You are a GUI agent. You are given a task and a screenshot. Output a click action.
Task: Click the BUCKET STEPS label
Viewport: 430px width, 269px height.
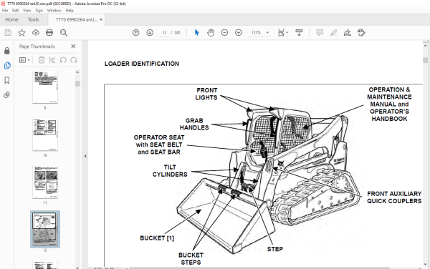(x=191, y=258)
